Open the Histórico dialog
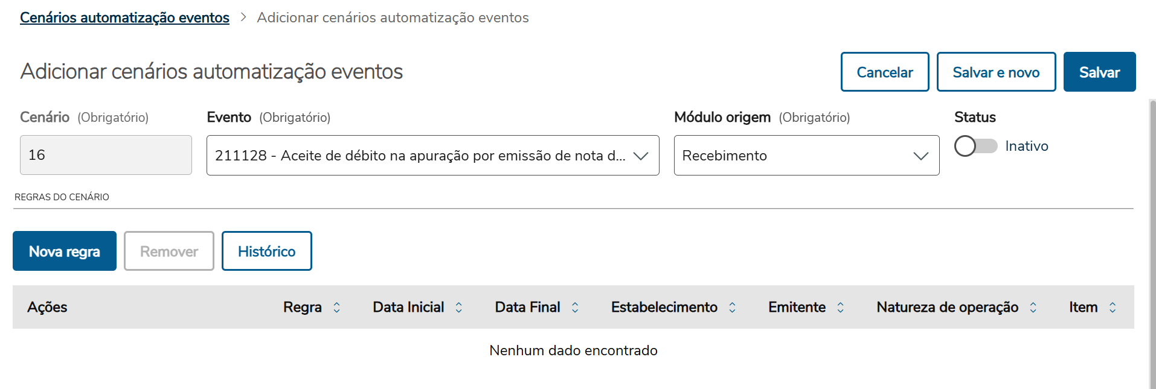The height and width of the screenshot is (389, 1156). coord(266,251)
